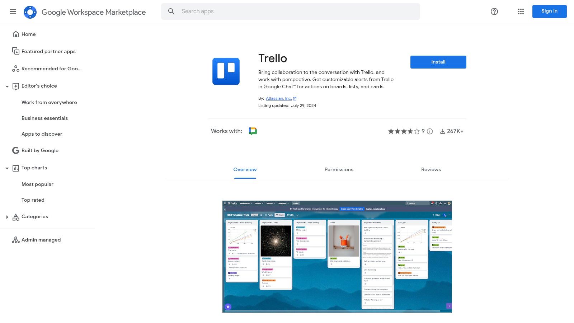
Task: Click the search magnifier icon
Action: (171, 11)
